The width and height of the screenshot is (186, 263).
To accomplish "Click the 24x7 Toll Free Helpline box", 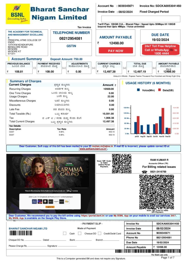I will pos(160,50).
